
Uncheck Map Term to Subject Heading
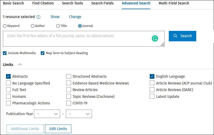tap(43, 53)
